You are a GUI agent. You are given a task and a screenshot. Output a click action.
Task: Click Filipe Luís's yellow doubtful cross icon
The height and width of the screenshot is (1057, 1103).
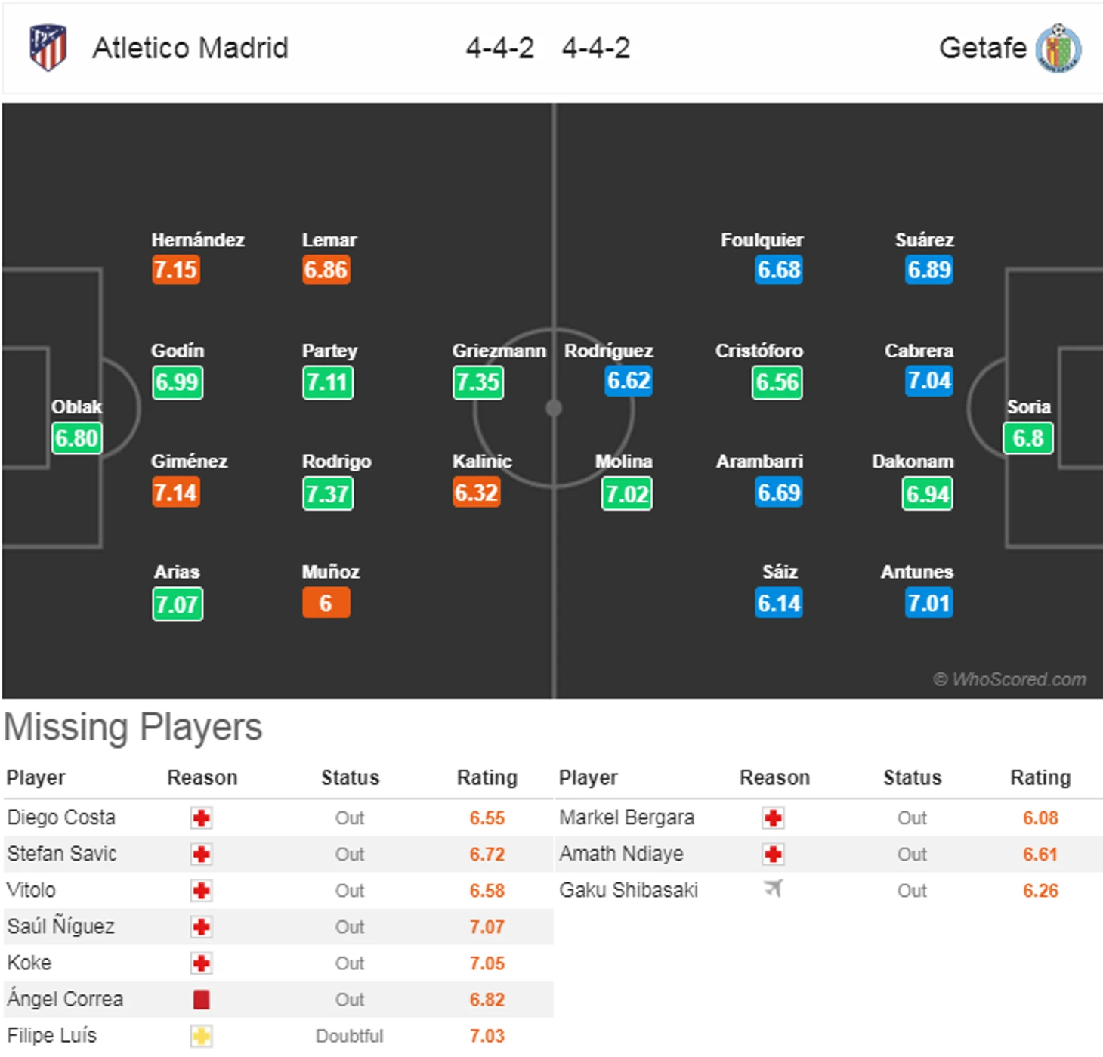click(x=201, y=1036)
